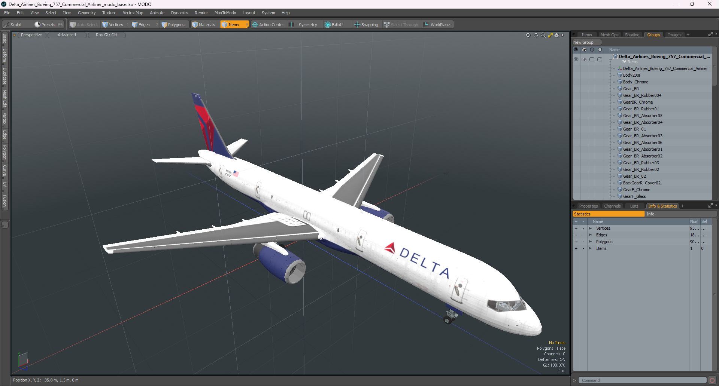Open the Ray GL: Off dropdown
This screenshot has width=719, height=386.
(x=106, y=35)
